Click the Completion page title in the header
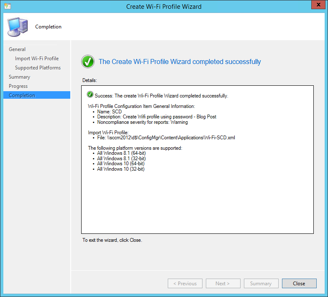Screen dimensions: 328x297 pos(49,27)
